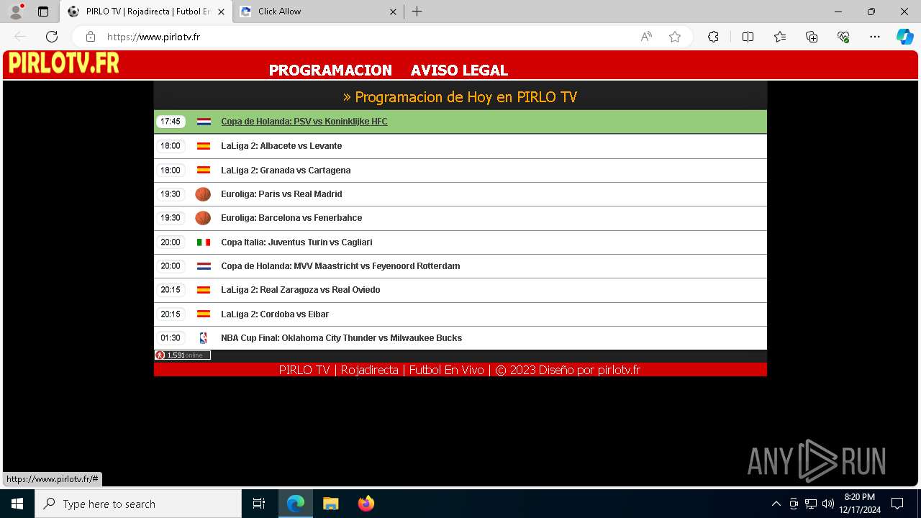Click NBA logo beside Cup Final row
921x518 pixels.
pyautogui.click(x=204, y=338)
